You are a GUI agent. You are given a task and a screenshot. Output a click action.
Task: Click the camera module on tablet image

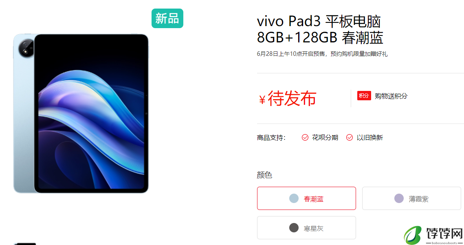[26, 48]
